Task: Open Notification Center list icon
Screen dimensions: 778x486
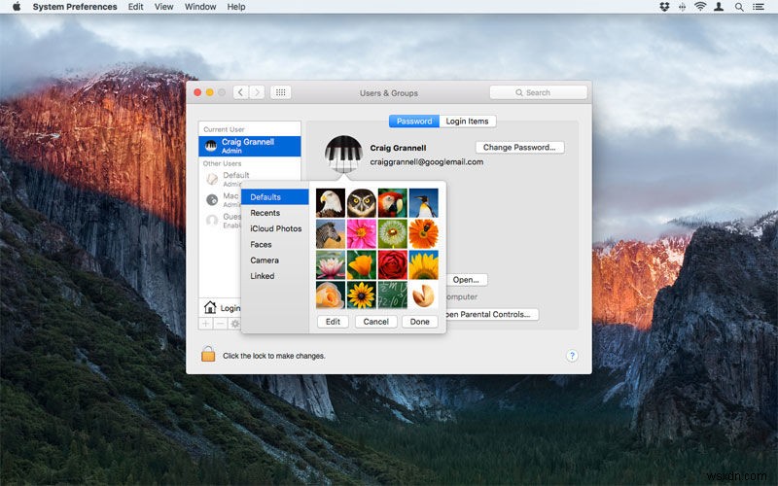Action: point(760,7)
